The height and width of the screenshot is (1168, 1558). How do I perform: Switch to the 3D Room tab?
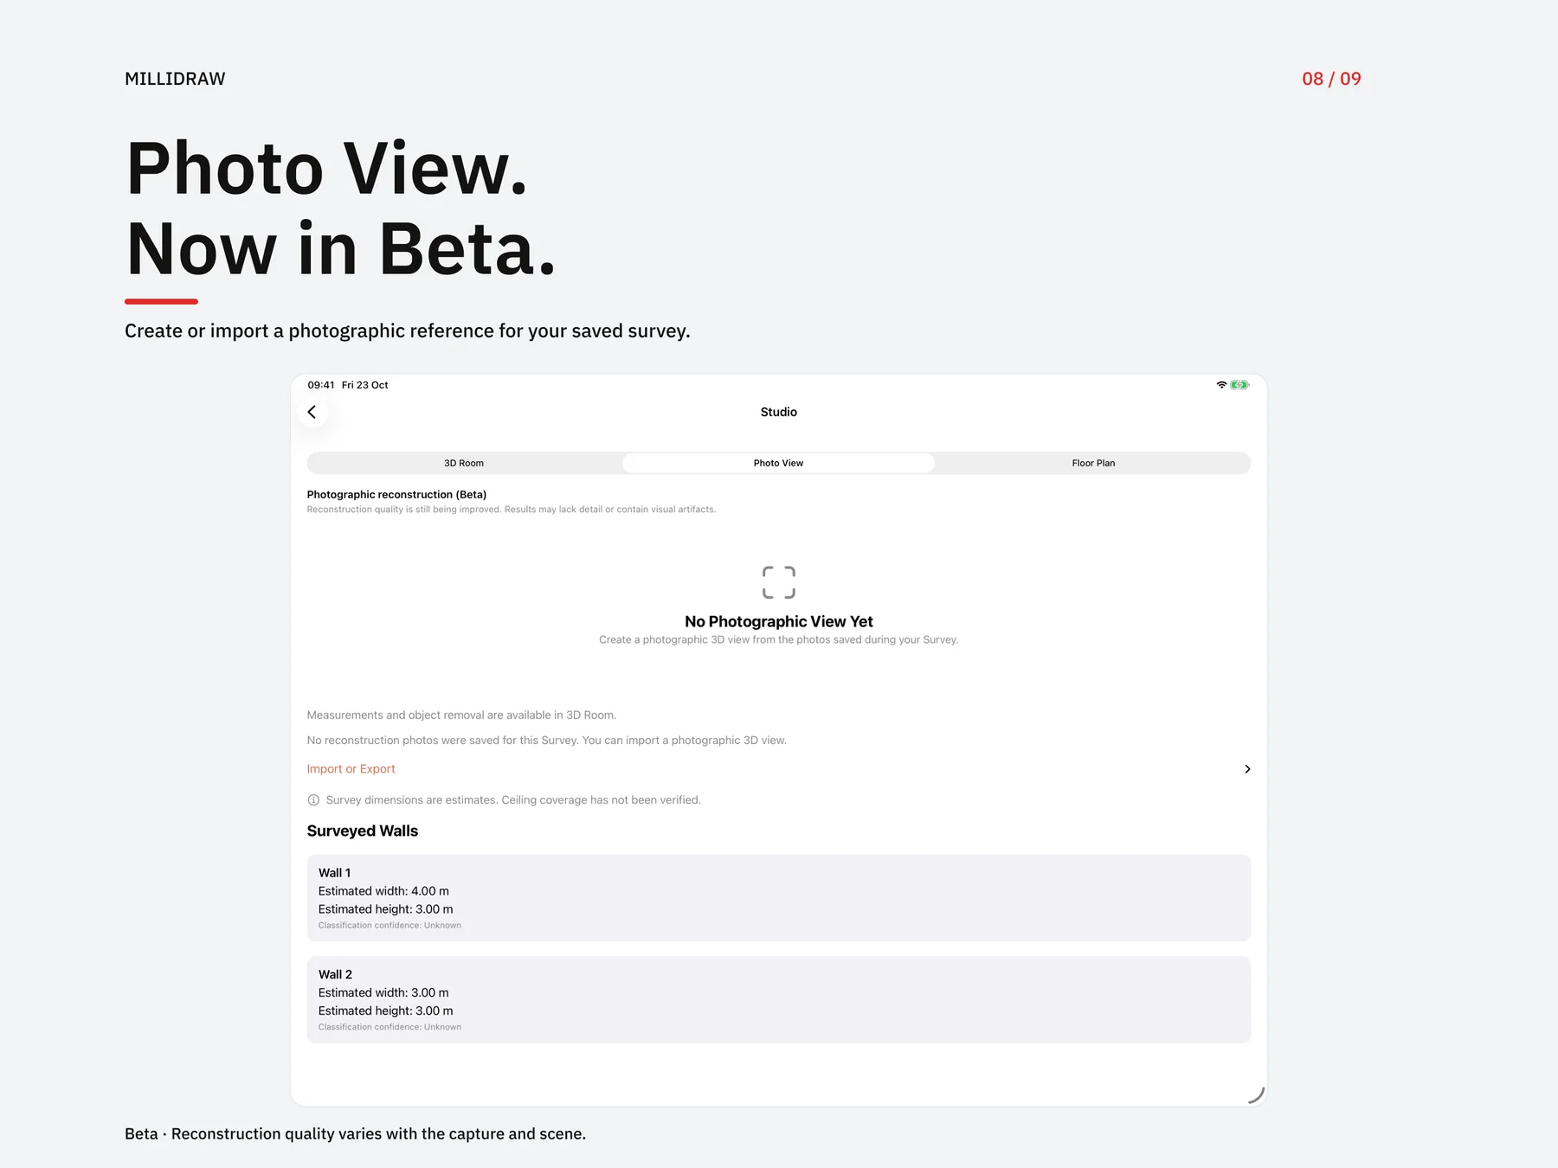coord(464,463)
